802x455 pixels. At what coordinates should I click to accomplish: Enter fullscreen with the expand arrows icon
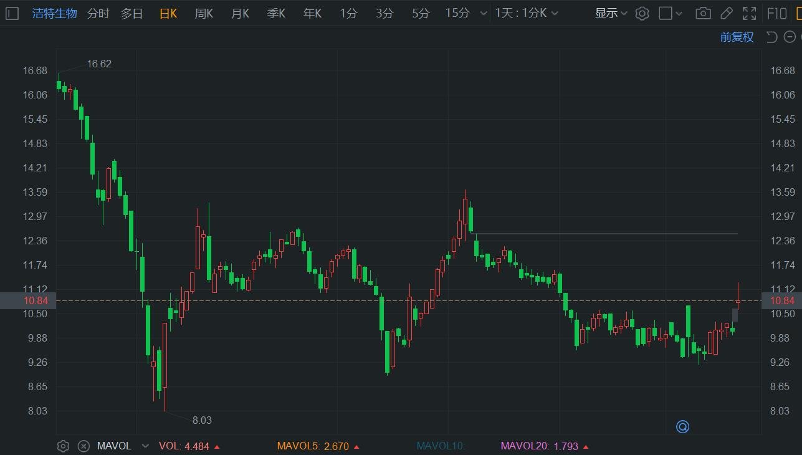tap(750, 13)
